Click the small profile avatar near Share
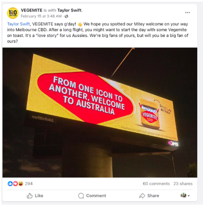Image resolution: width=203 pixels, height=205 pixels. pos(183,195)
